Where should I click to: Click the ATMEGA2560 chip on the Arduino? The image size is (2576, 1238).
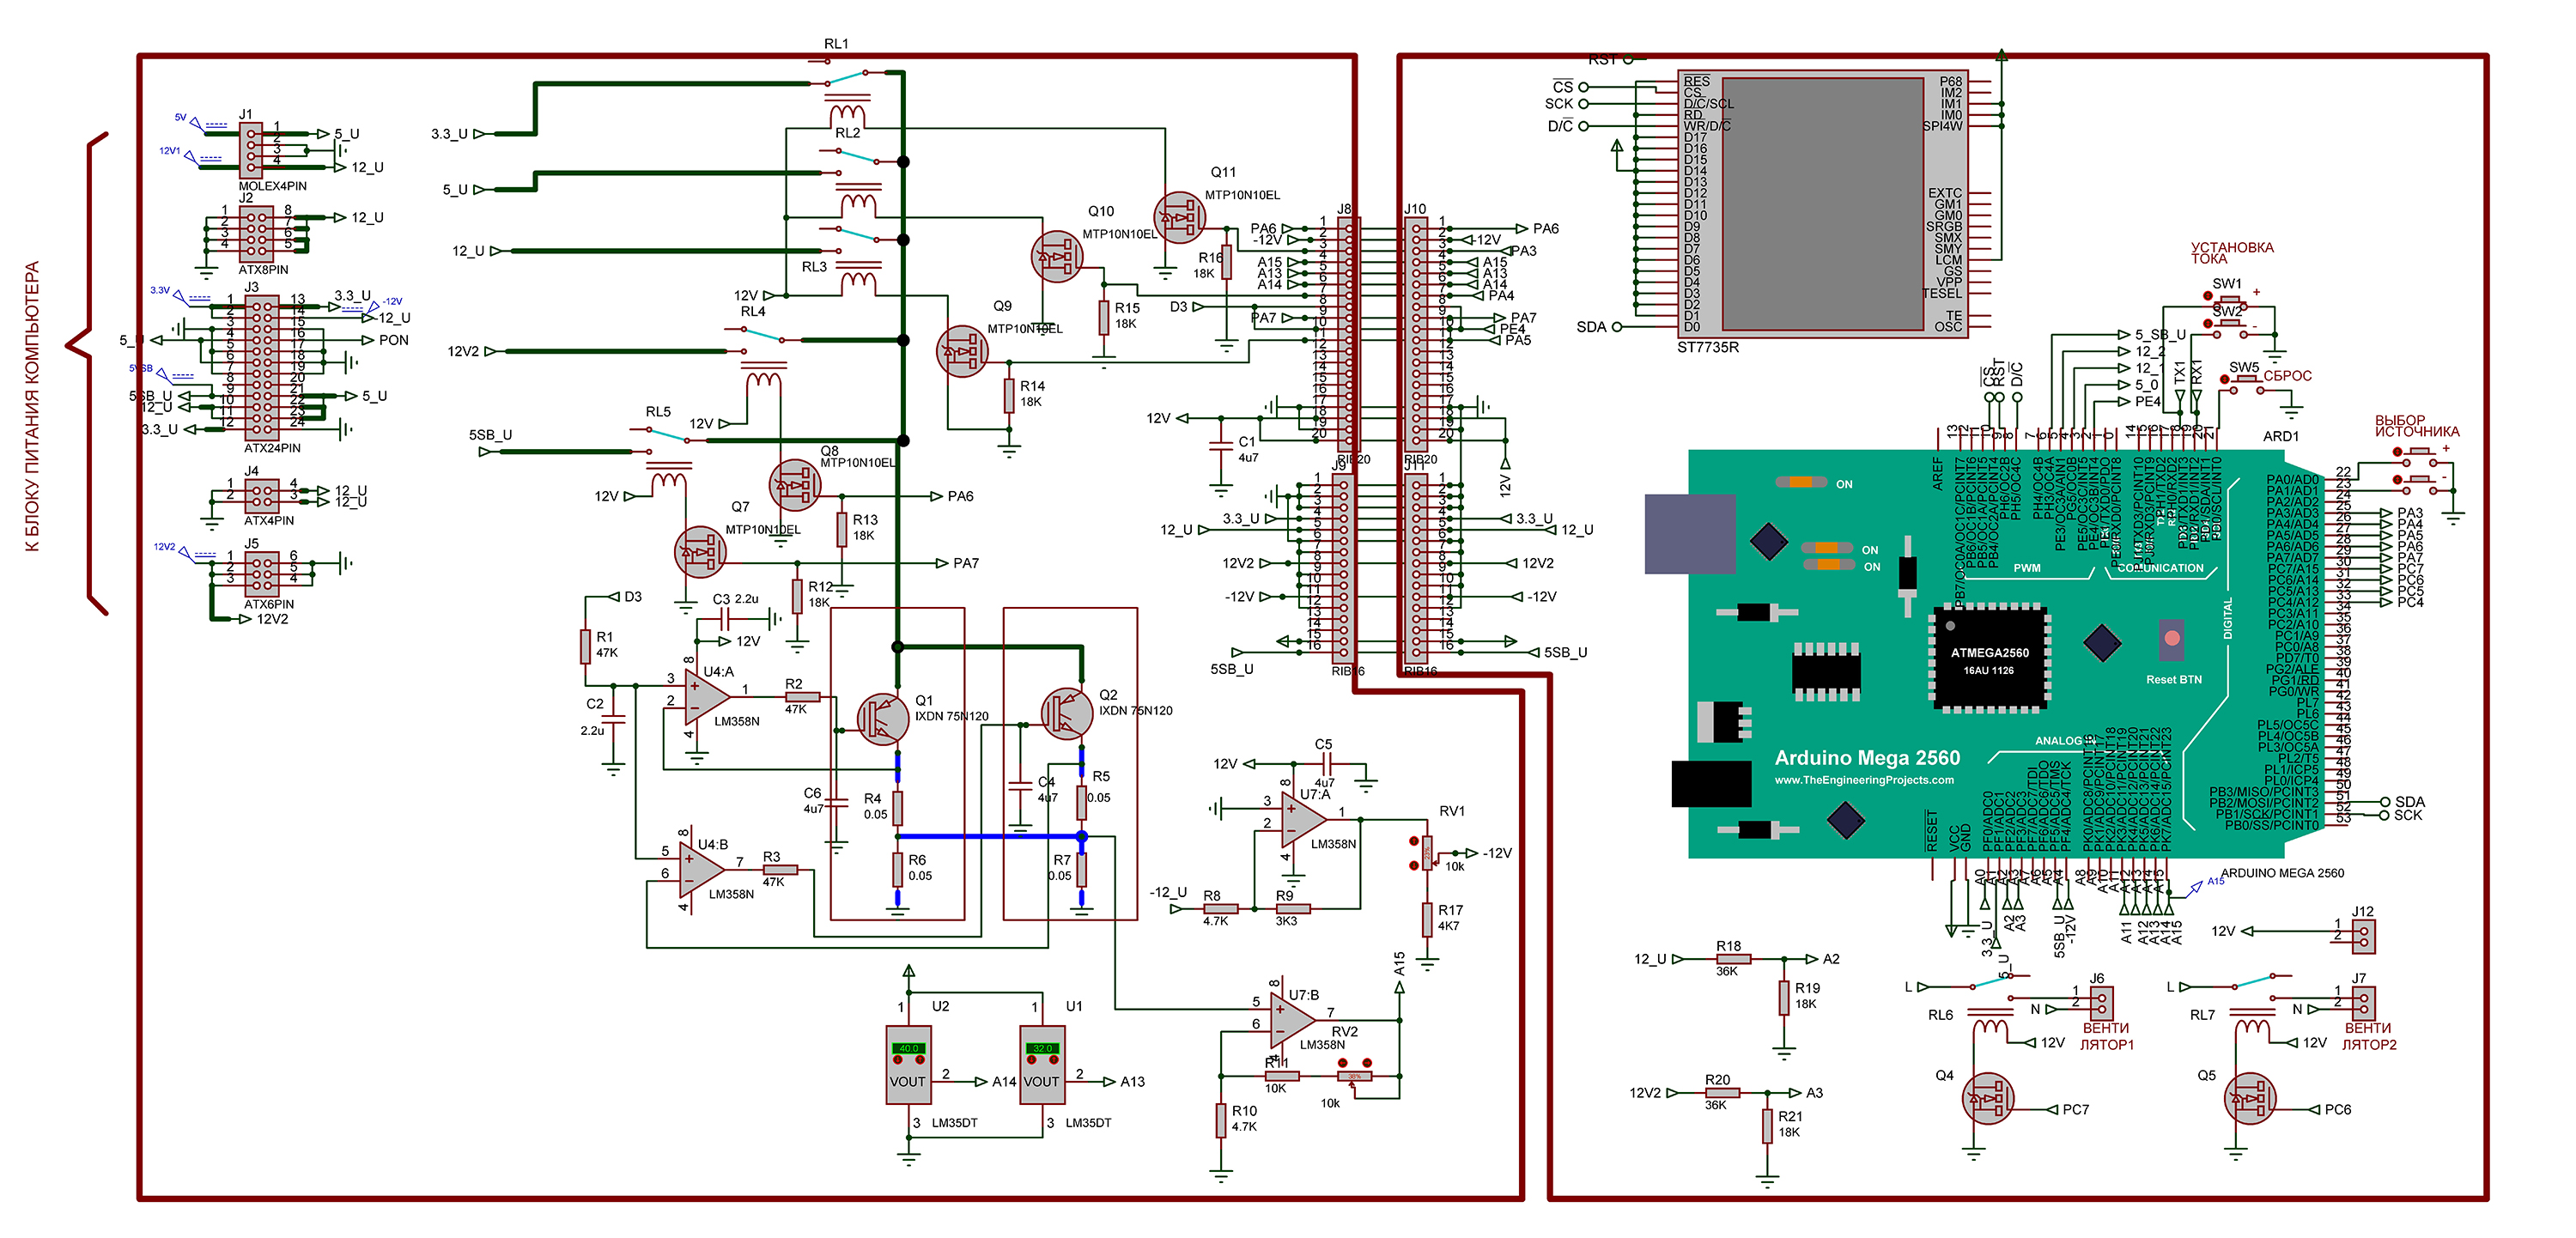1989,659
